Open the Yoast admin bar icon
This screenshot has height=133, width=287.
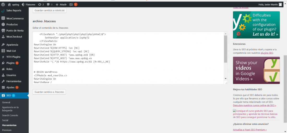point(71,4)
